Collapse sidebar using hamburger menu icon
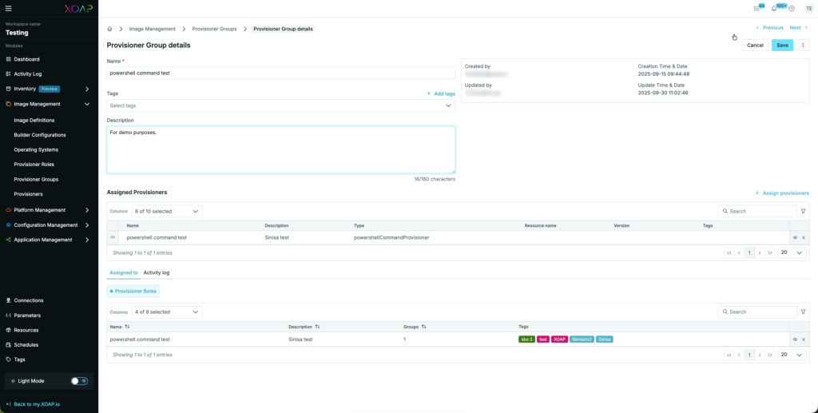Screen dimensions: 818x413 [9, 8]
